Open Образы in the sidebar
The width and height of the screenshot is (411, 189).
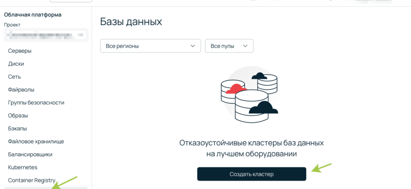[x=18, y=115]
